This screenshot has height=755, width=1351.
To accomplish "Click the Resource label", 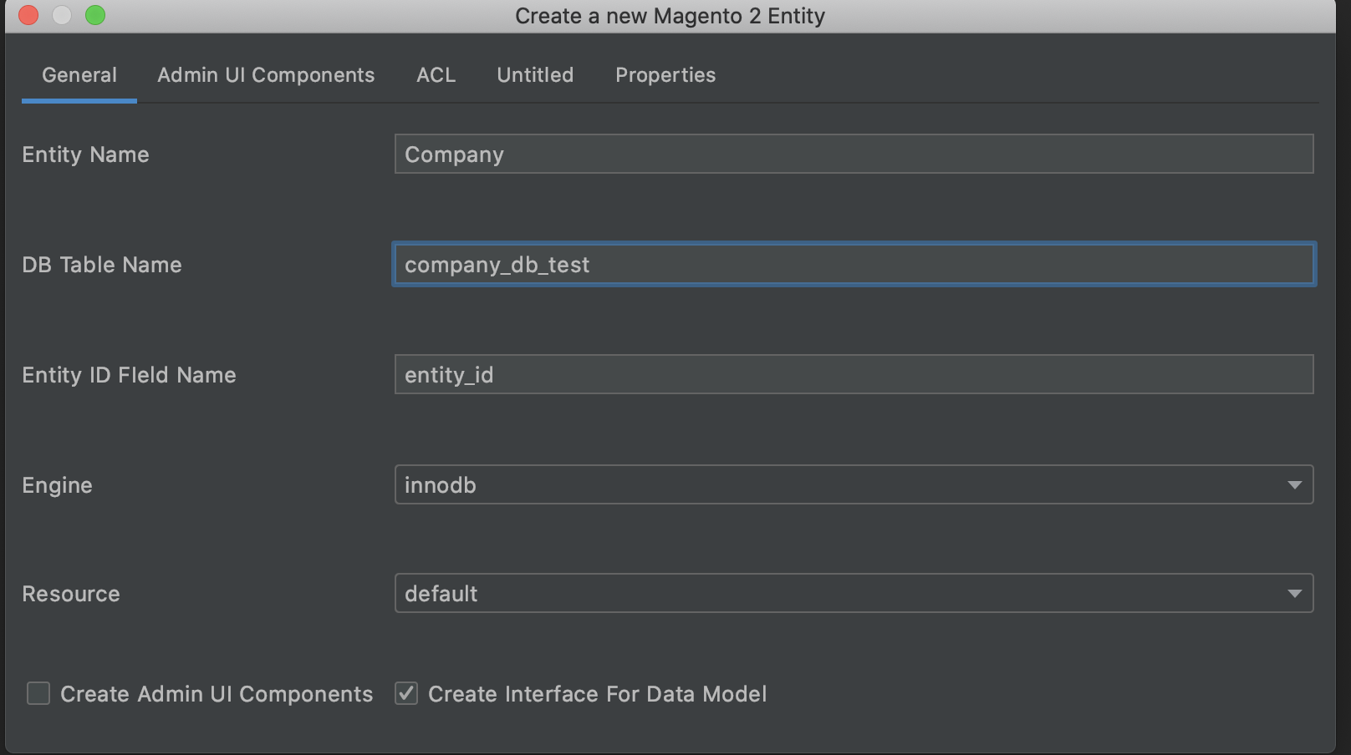I will (71, 594).
